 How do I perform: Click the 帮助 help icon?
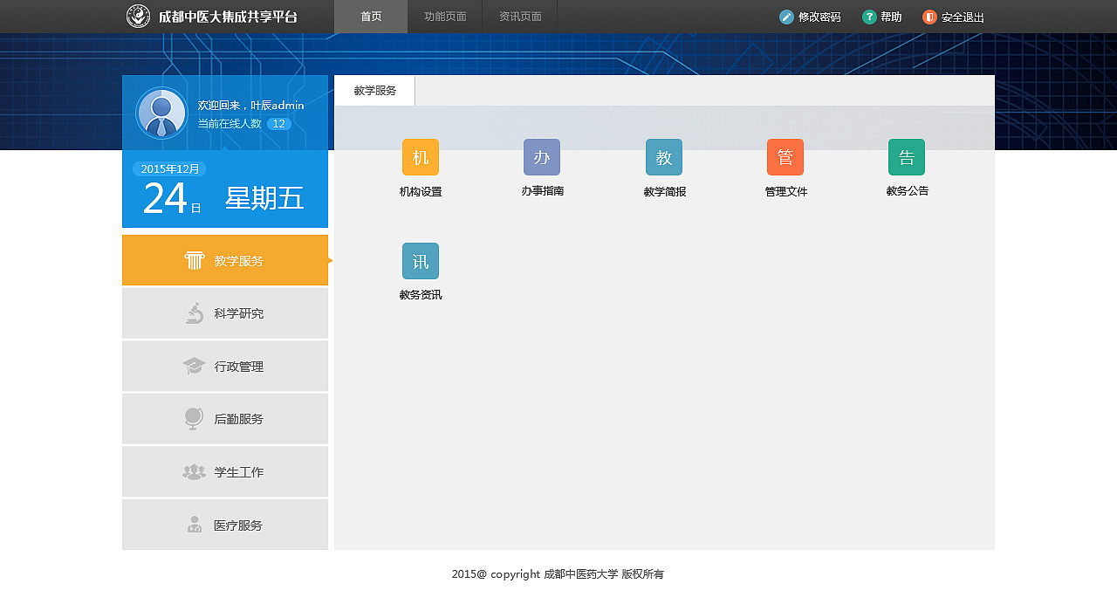(867, 16)
